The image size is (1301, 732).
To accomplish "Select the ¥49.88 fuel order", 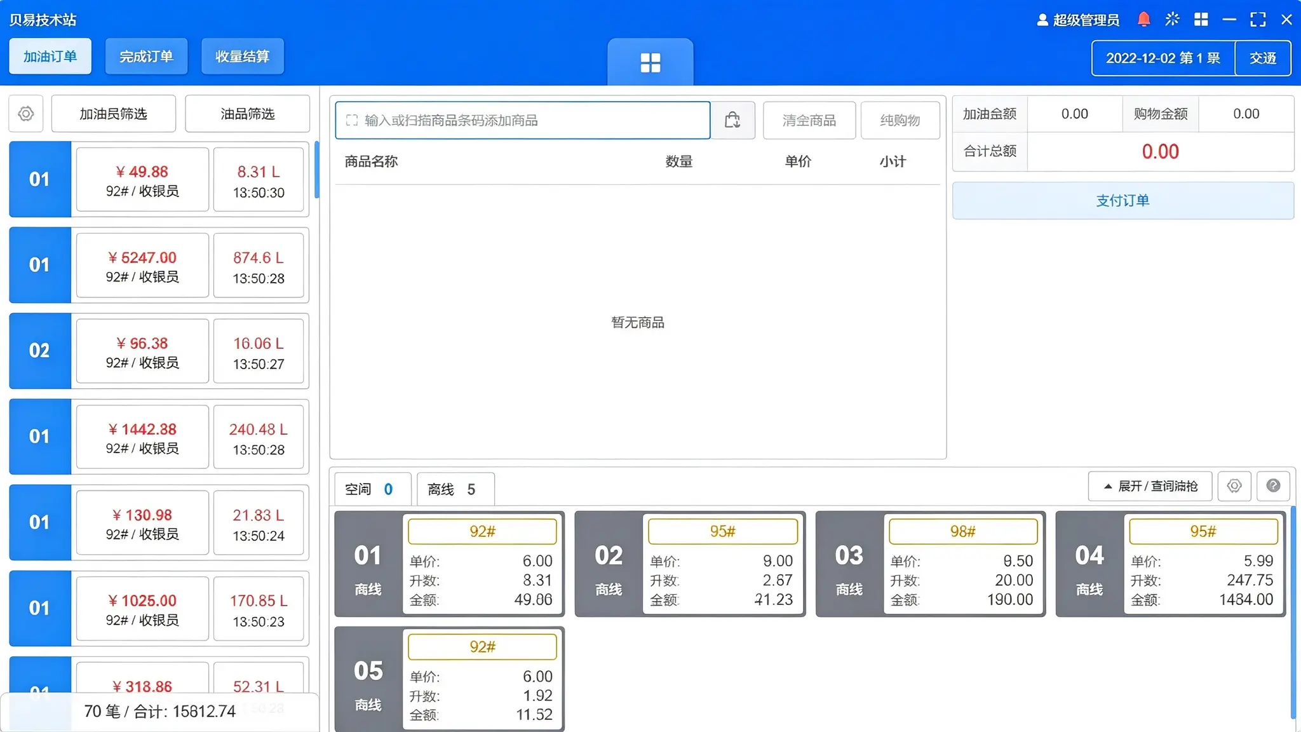I will [142, 180].
